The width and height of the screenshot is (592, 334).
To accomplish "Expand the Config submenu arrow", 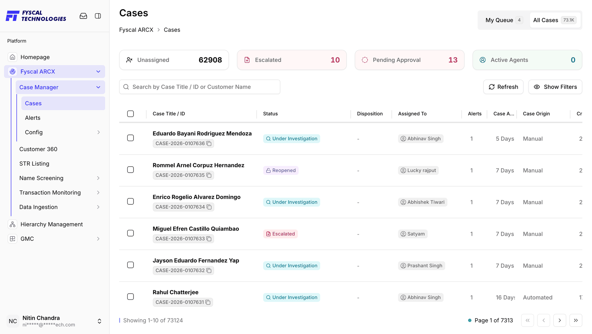I will click(99, 132).
